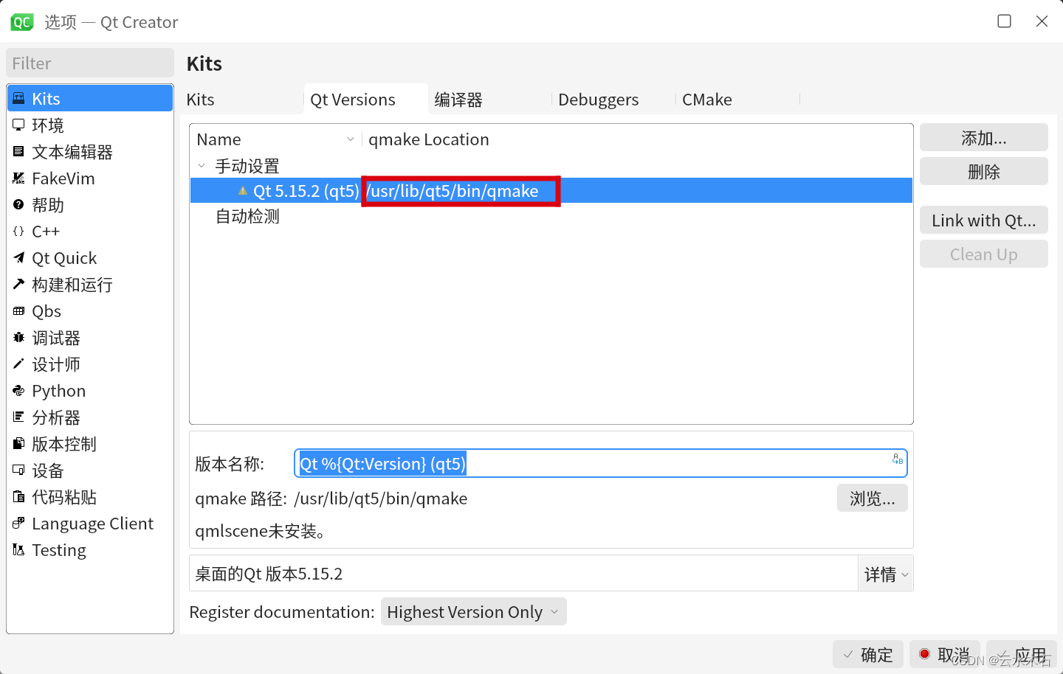Screen dimensions: 1063x674
Task: Click the 浏览... browse button
Action: pos(873,498)
